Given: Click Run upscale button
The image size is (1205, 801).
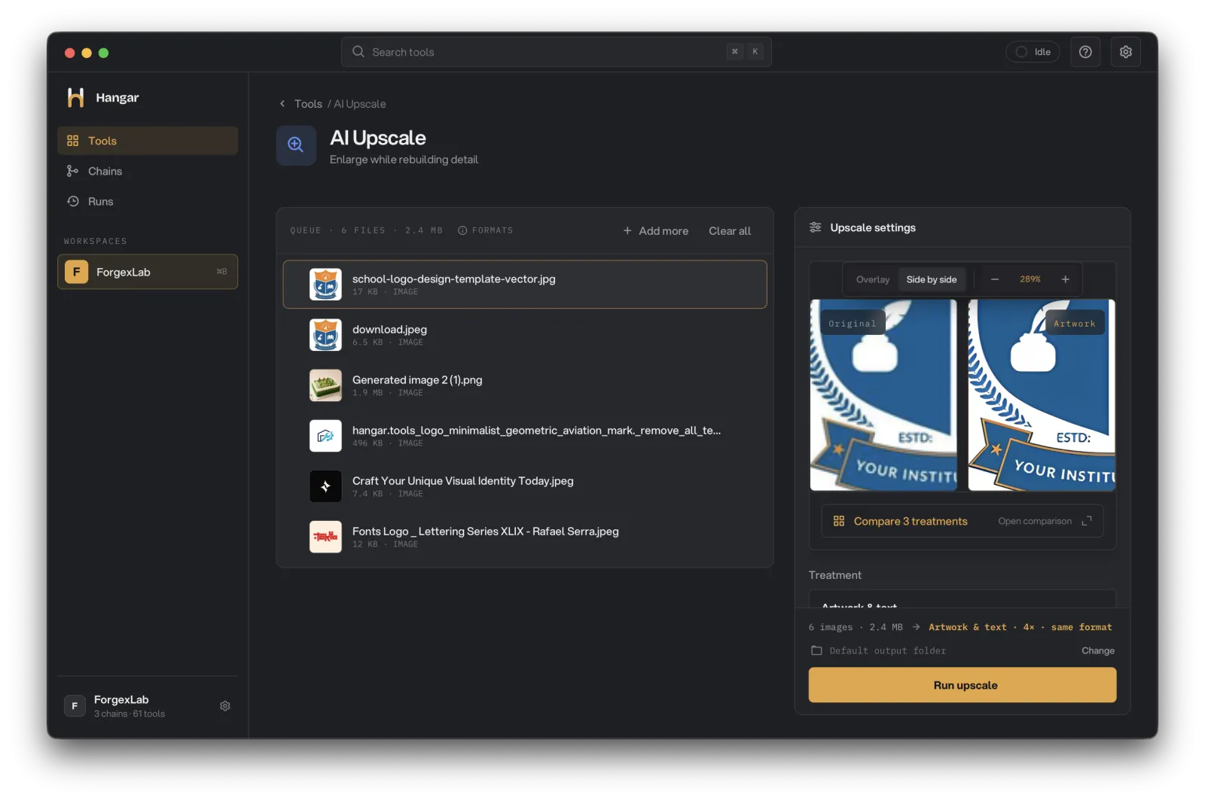Looking at the screenshot, I should click(x=962, y=685).
